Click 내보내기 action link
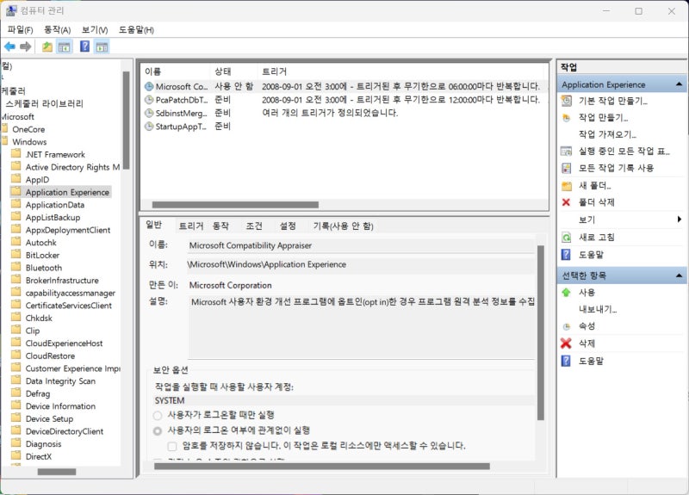 tap(598, 309)
